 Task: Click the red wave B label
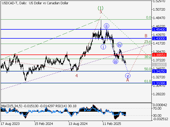pos(146,35)
